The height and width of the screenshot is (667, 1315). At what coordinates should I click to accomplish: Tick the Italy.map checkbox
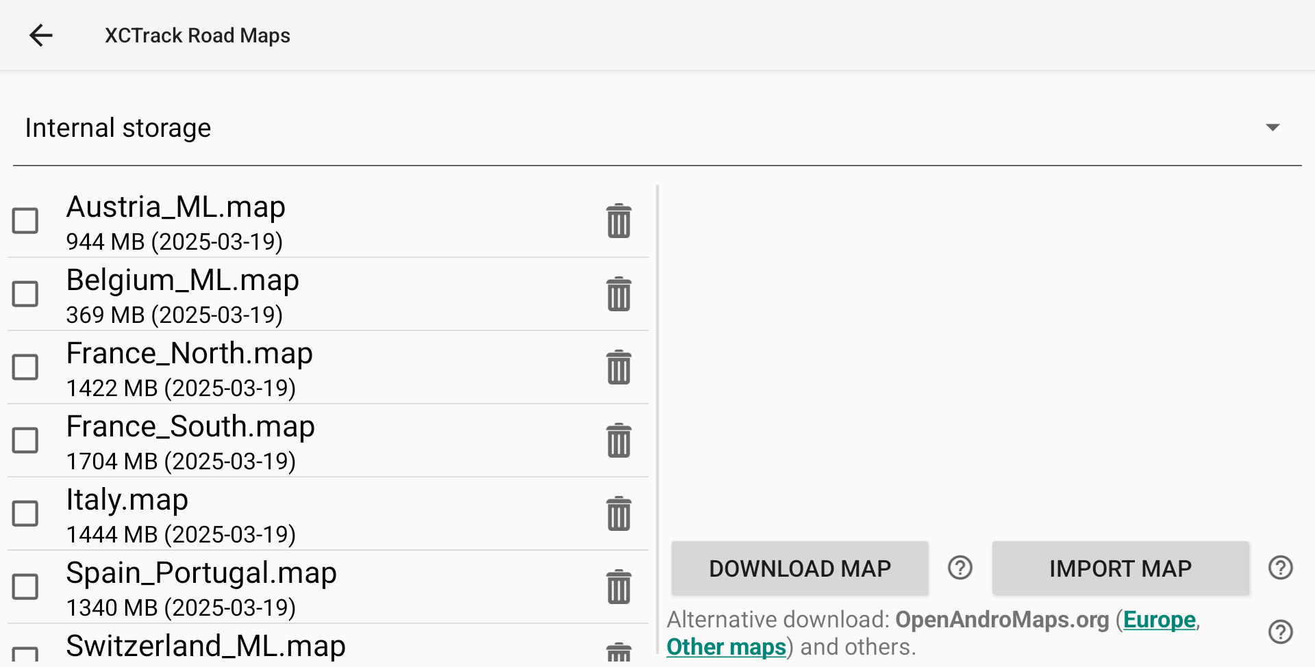[25, 514]
